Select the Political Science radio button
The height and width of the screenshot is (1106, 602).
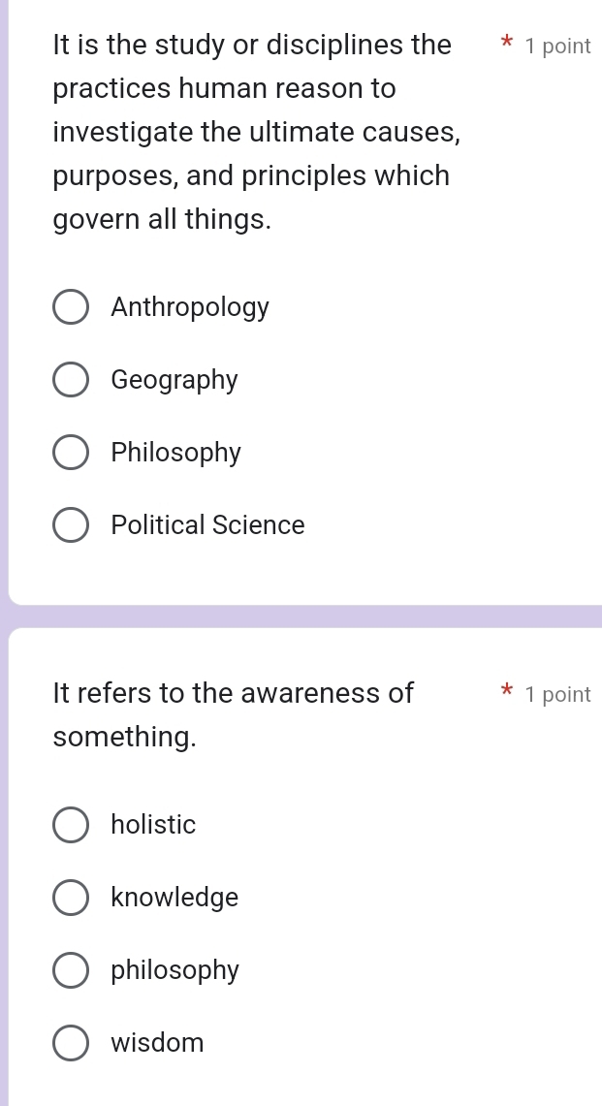point(71,525)
